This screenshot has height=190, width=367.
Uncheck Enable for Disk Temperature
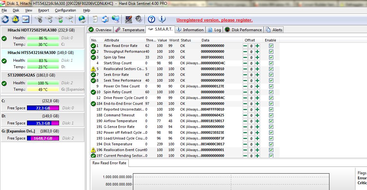click(x=271, y=144)
